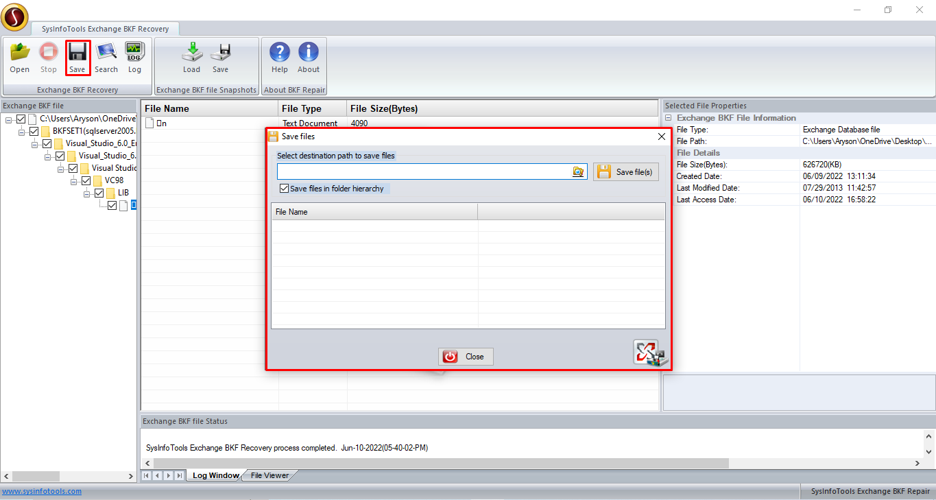
Task: Switch to the File Viewer tab
Action: [x=269, y=475]
